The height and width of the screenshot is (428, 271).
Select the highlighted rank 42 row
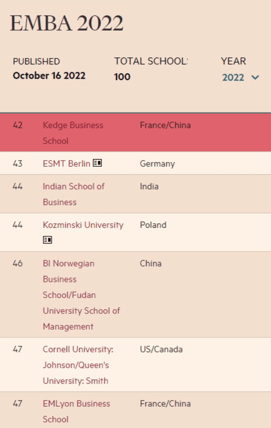tap(135, 132)
